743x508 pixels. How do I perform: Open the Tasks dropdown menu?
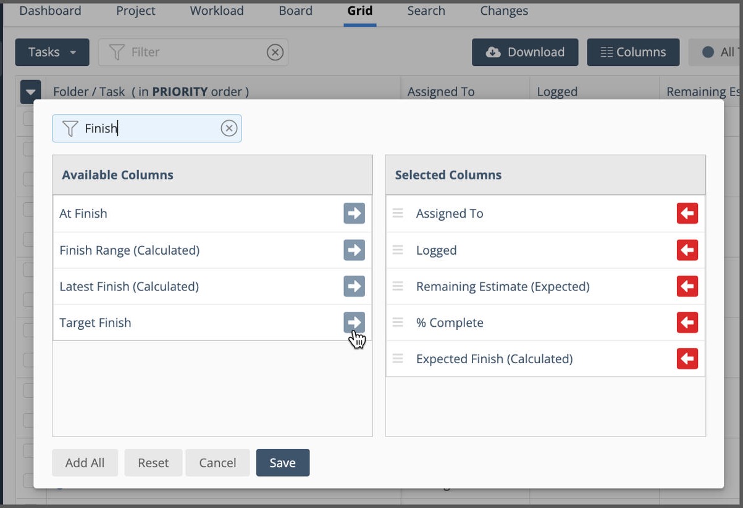[52, 52]
